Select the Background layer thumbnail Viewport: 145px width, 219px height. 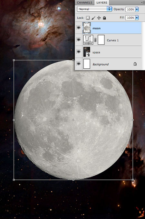point(87,64)
